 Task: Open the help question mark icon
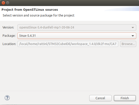(x=7, y=98)
